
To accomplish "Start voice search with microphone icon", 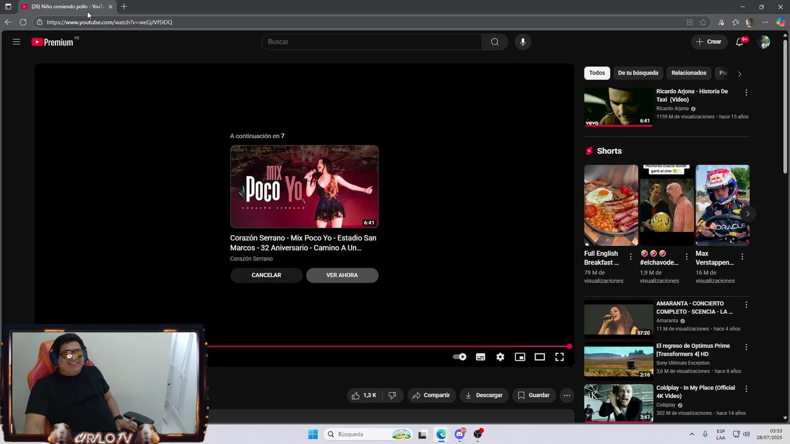I will coord(523,42).
